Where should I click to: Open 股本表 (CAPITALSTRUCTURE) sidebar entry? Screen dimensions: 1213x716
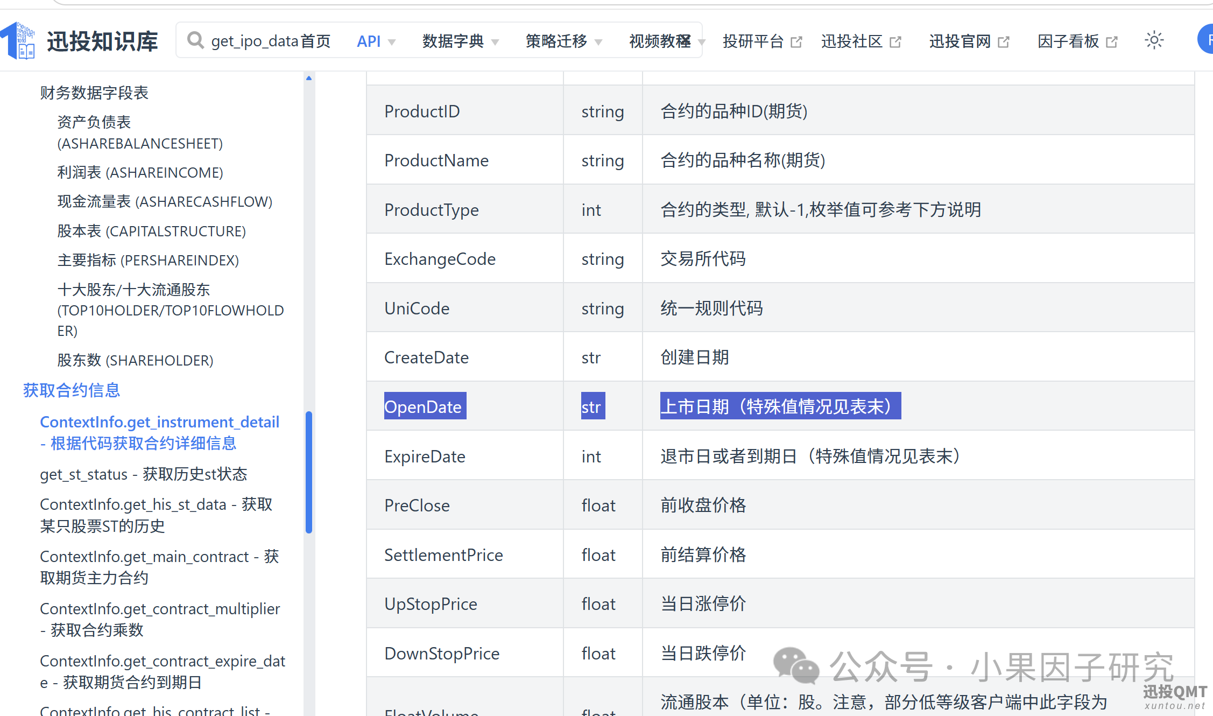click(x=151, y=231)
